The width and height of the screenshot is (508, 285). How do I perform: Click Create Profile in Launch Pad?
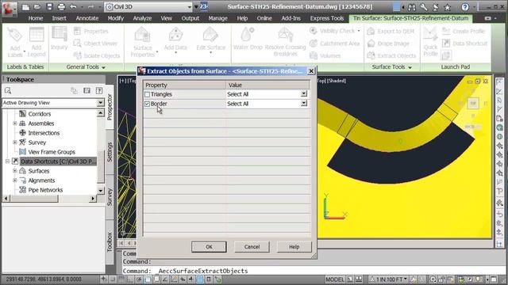pyautogui.click(x=464, y=32)
